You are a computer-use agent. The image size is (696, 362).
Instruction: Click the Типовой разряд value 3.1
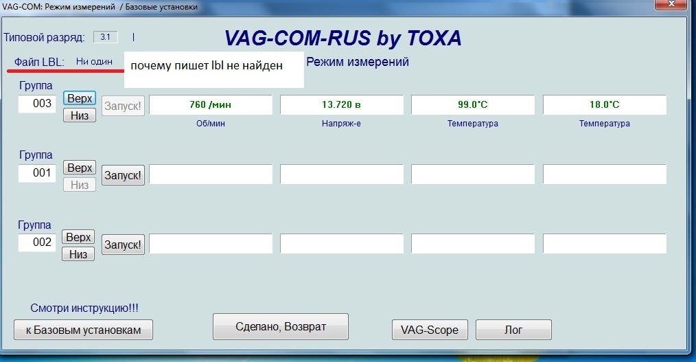tap(106, 37)
